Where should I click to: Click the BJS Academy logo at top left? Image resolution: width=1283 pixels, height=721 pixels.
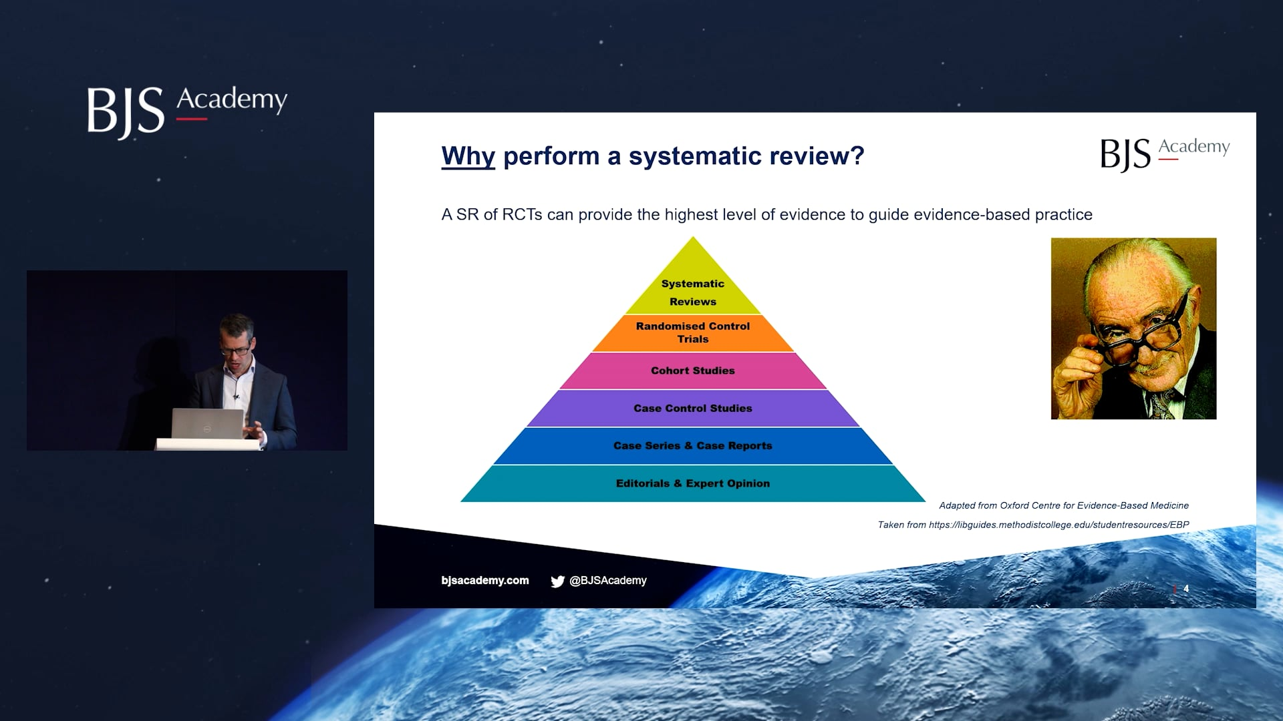(187, 111)
